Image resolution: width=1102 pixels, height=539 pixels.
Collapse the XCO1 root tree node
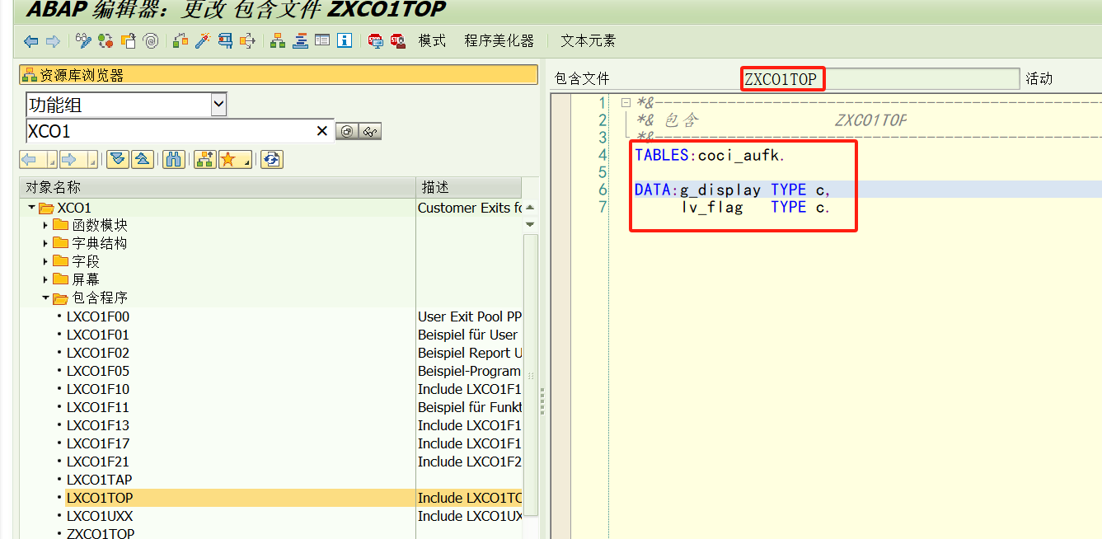31,208
